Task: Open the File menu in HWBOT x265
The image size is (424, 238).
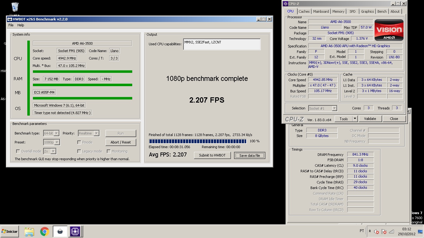Action: click(x=11, y=25)
